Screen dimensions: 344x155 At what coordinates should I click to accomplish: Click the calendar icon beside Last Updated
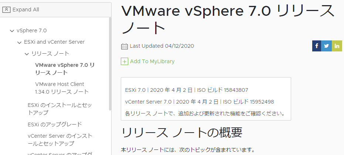(125, 46)
